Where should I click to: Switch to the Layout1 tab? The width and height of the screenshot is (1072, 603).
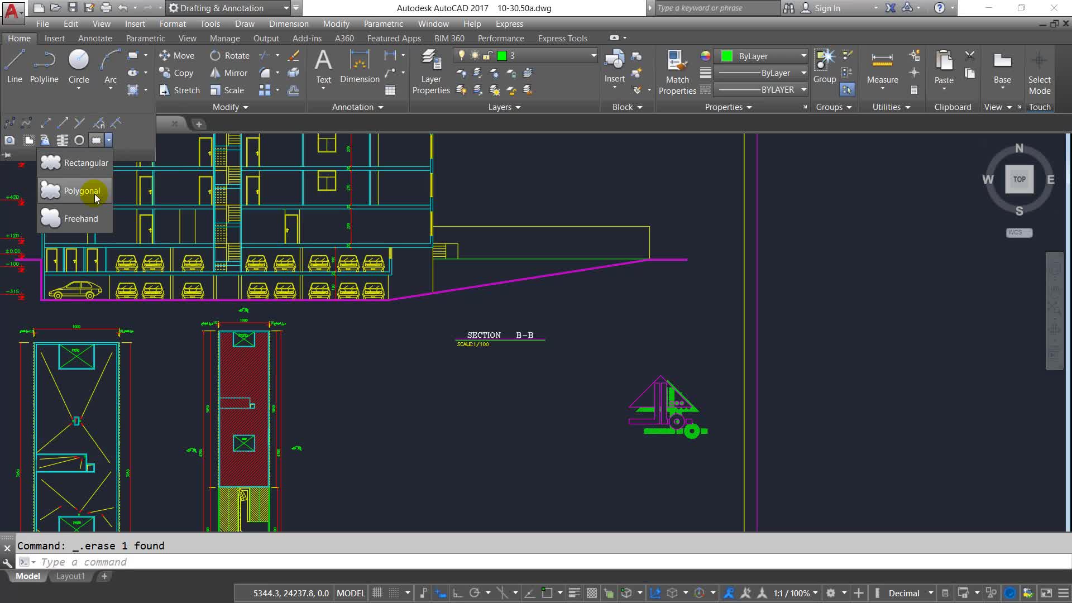click(x=70, y=576)
